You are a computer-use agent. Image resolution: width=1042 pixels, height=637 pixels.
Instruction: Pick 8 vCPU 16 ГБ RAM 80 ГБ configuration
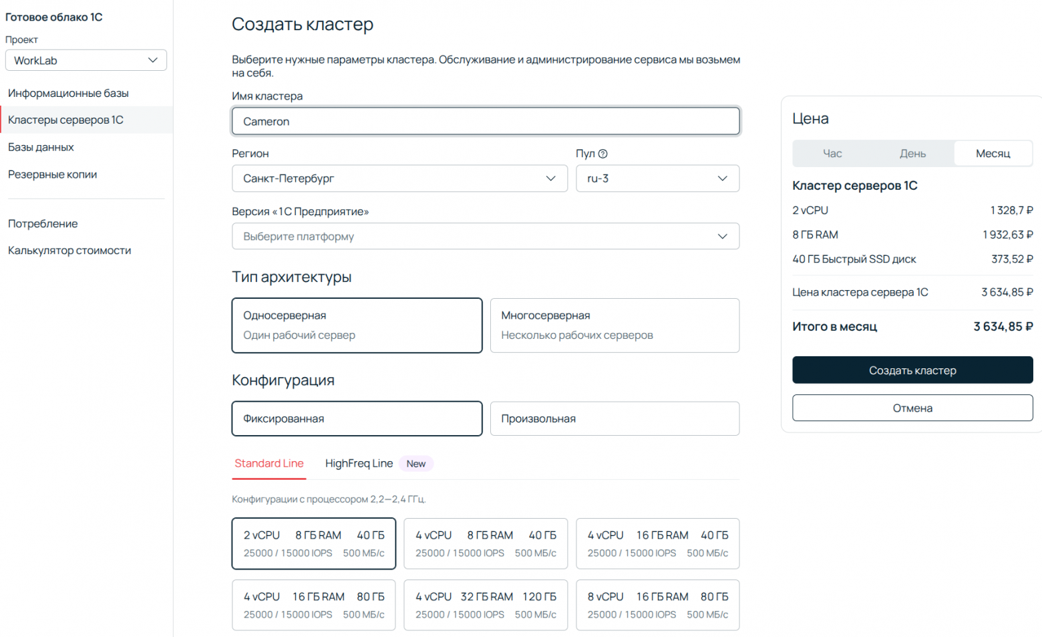click(x=657, y=605)
